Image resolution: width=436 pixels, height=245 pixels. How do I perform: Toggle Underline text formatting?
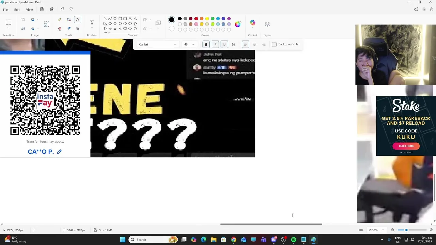tap(224, 44)
